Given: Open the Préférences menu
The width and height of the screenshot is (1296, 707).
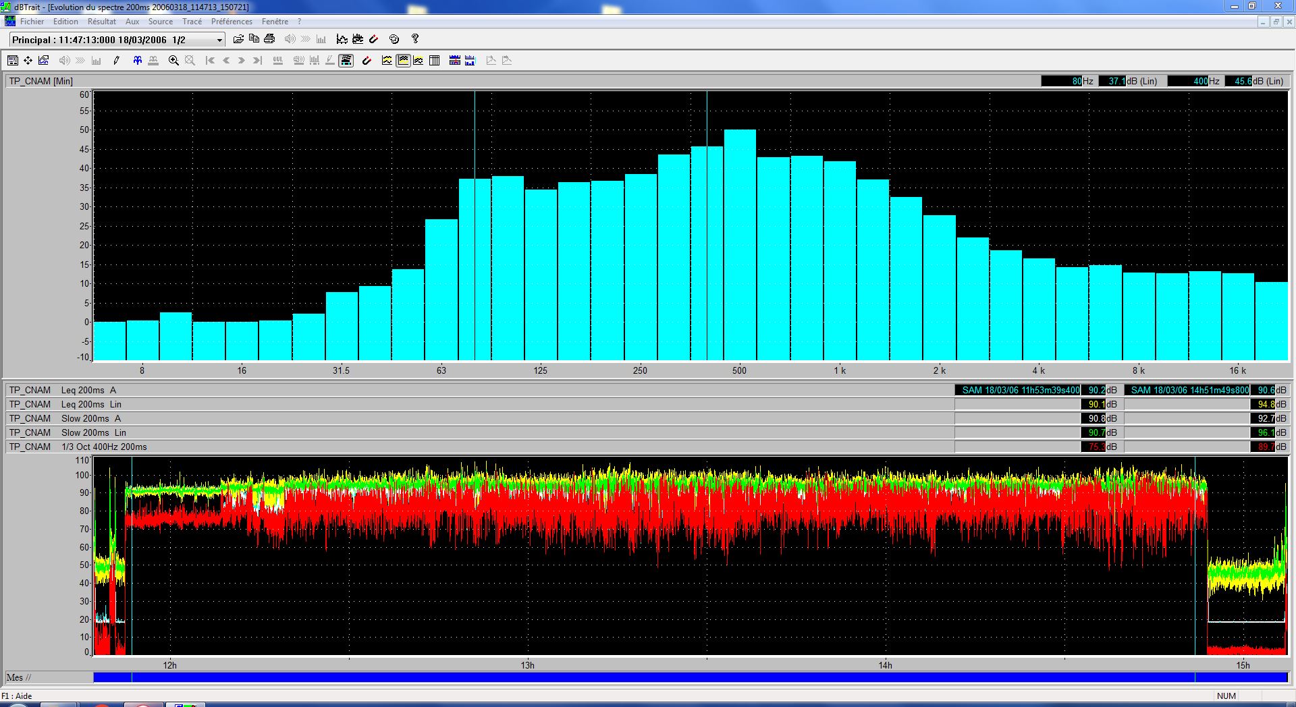Looking at the screenshot, I should pyautogui.click(x=232, y=21).
